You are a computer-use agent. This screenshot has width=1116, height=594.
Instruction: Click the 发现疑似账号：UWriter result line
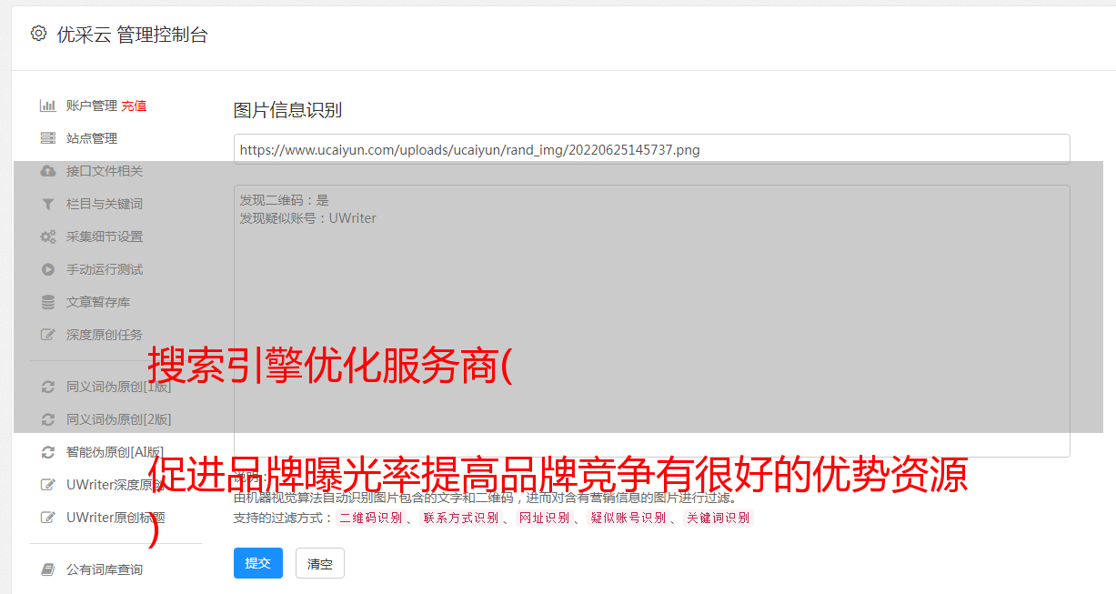pos(307,218)
